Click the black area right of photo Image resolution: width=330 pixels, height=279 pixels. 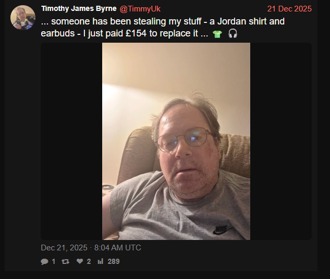[281, 141]
